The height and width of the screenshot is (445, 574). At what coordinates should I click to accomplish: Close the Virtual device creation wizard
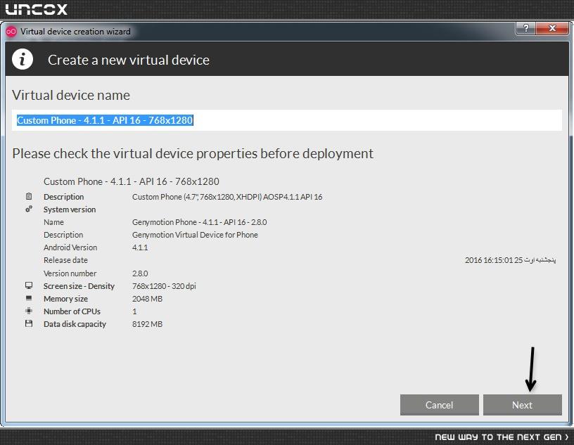point(552,28)
